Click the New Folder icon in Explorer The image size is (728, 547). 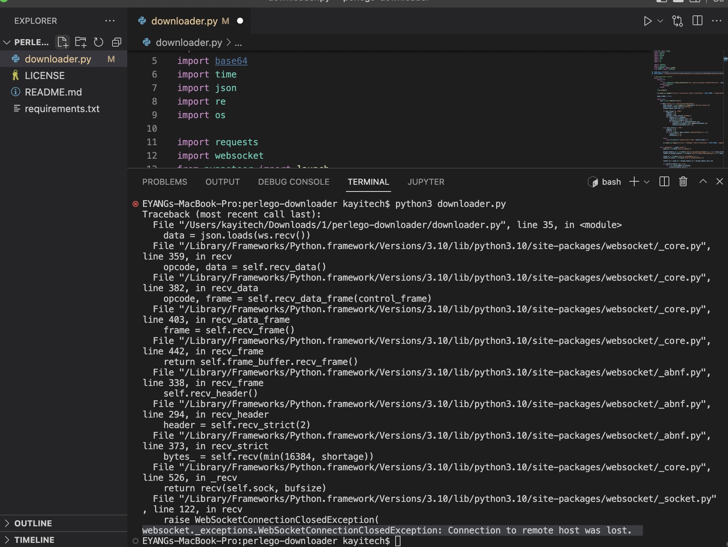[x=81, y=42]
